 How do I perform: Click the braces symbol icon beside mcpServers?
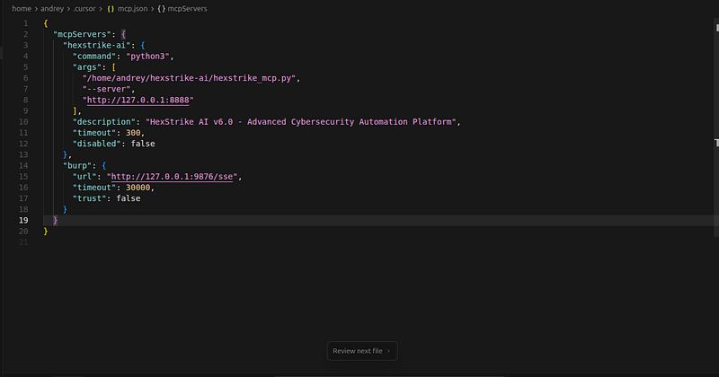pos(162,9)
